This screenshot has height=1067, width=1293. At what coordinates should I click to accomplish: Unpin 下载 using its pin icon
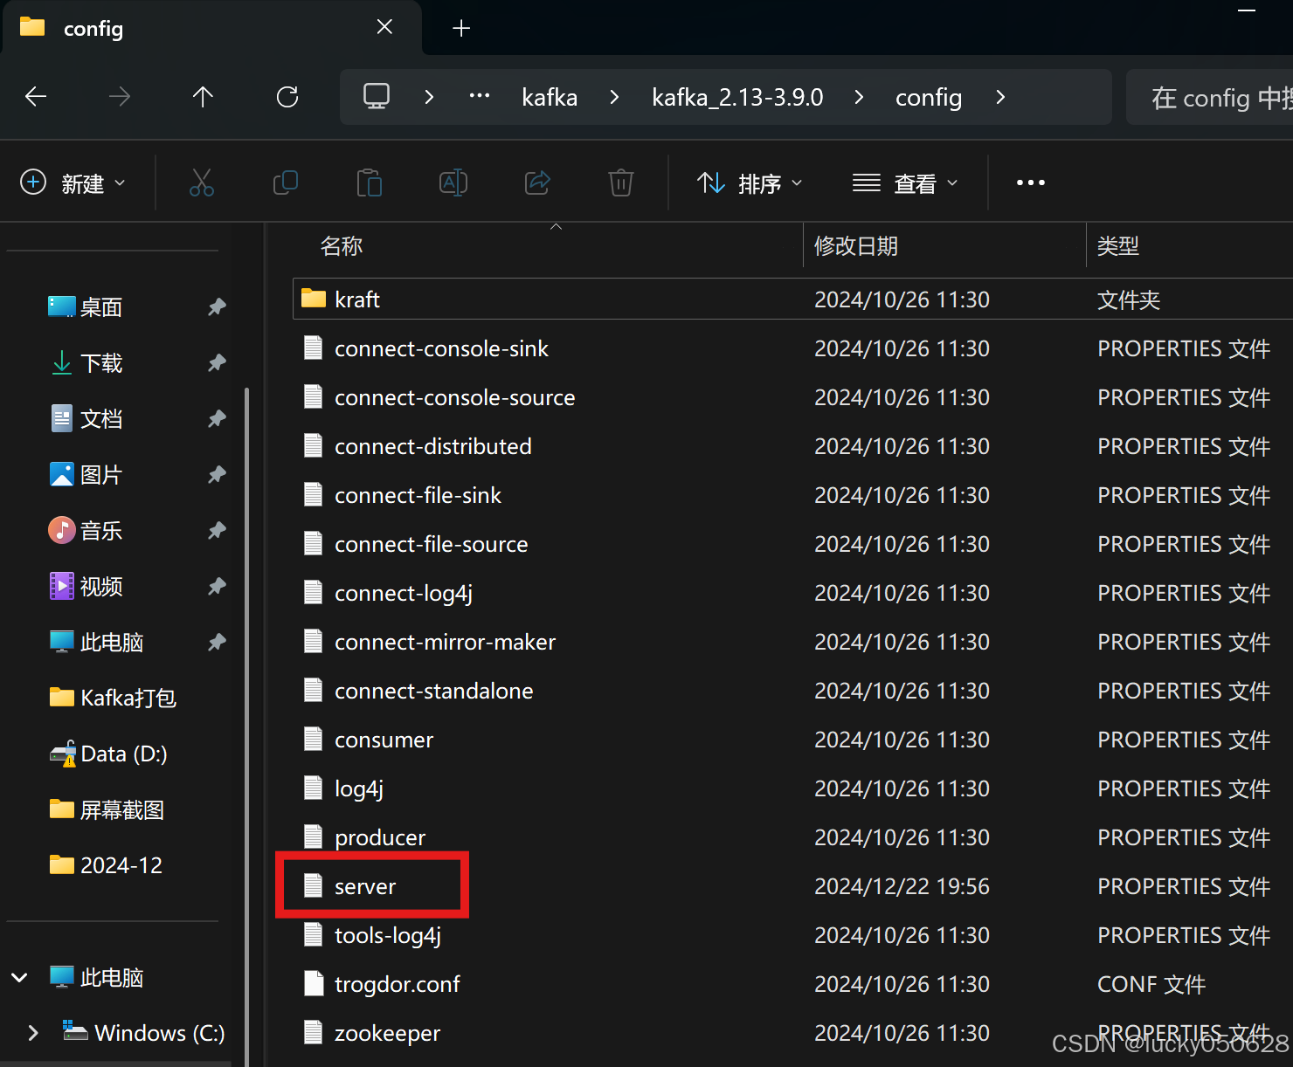217,362
